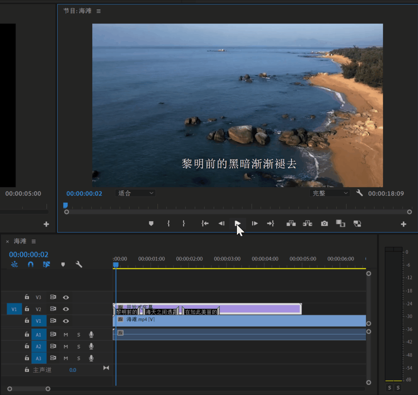418x395 pixels.
Task: Toggle the lock on track V3
Action: point(27,297)
